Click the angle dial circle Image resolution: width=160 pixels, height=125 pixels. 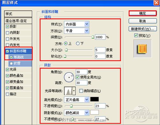69,77
